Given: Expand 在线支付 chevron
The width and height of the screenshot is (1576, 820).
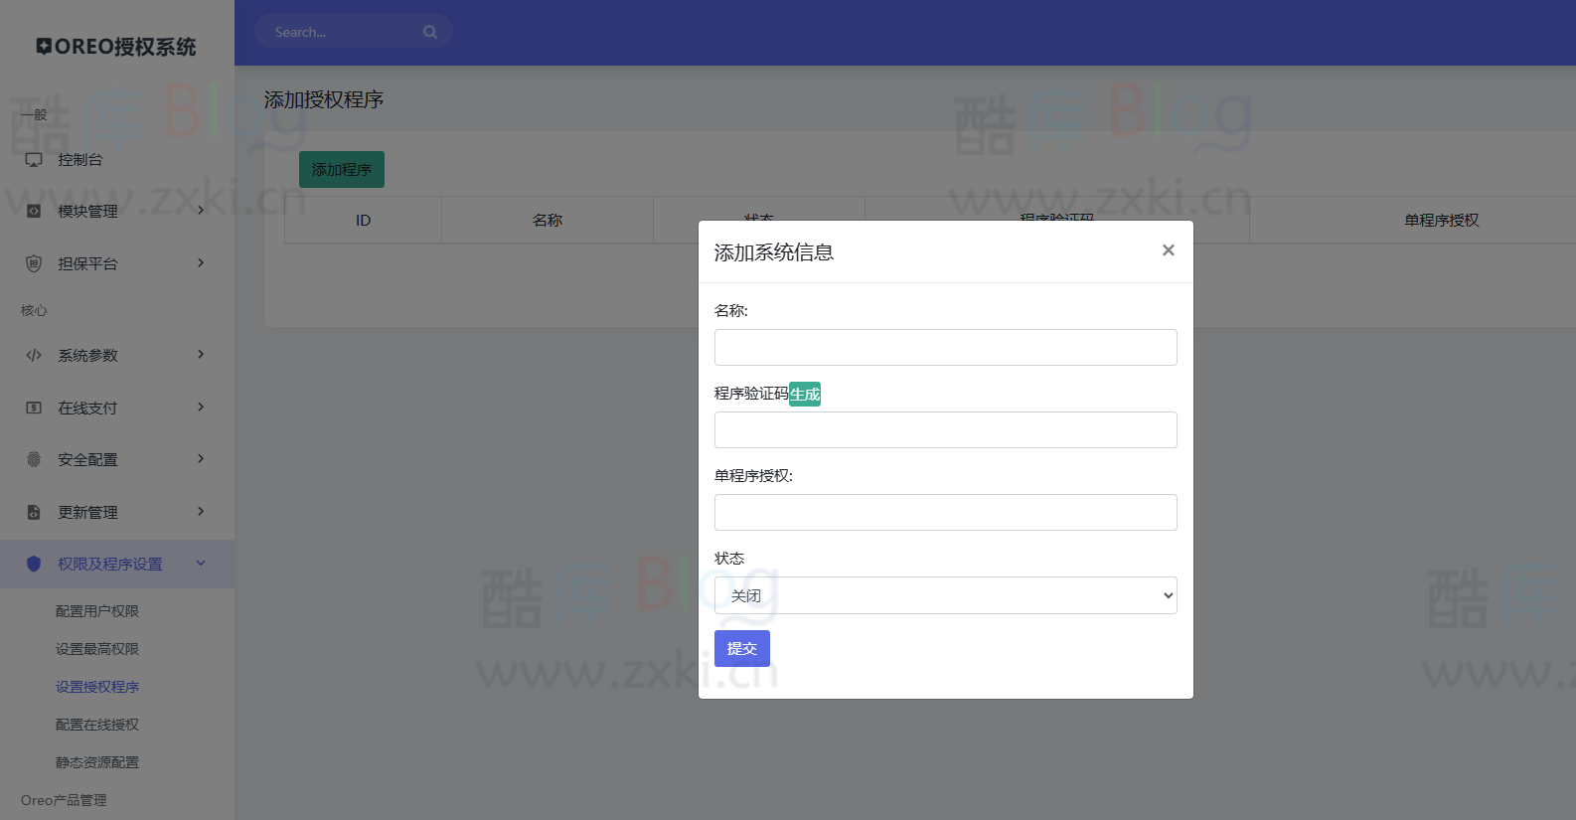Looking at the screenshot, I should [201, 407].
